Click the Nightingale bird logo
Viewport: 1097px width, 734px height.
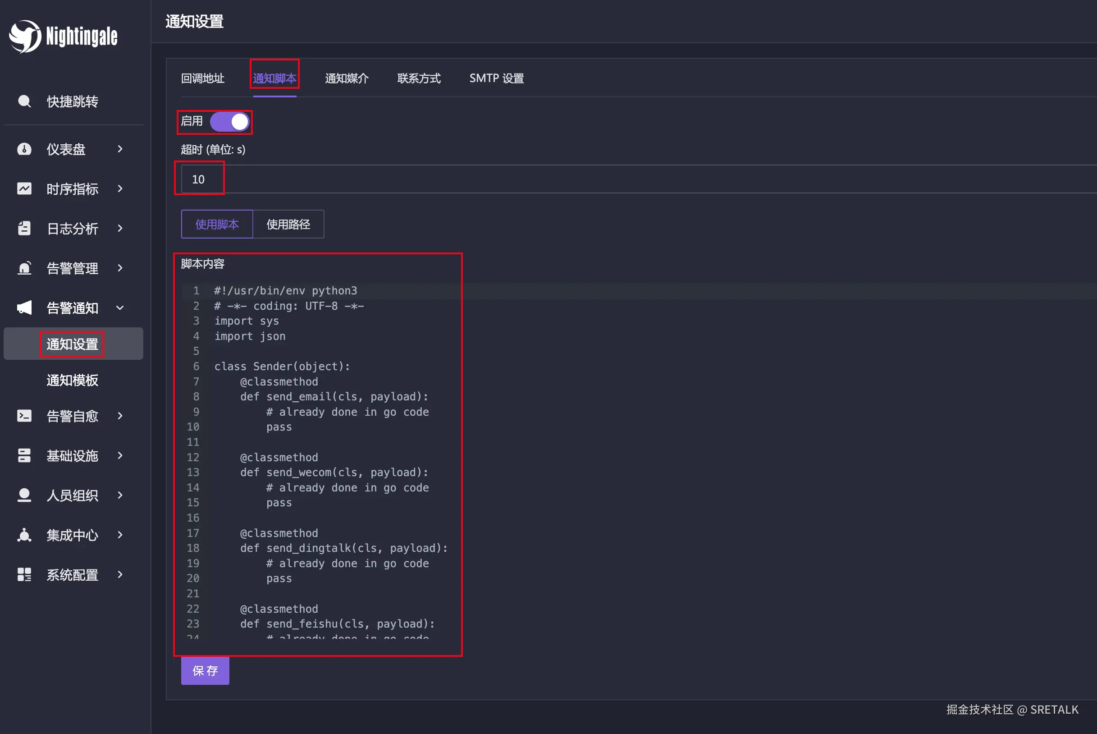click(25, 36)
